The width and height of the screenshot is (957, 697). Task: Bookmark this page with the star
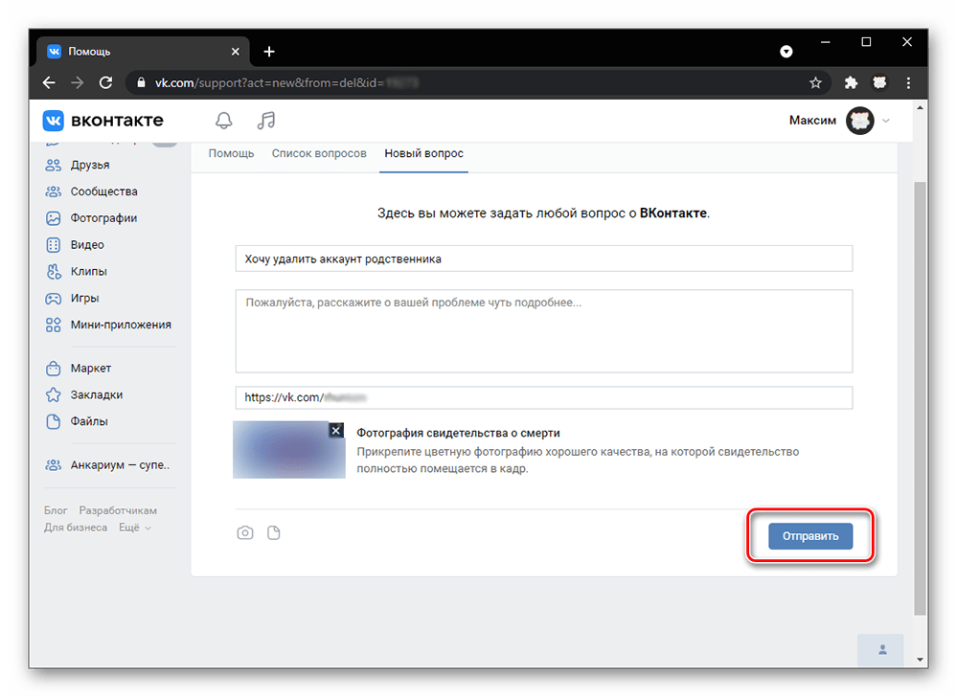(815, 83)
